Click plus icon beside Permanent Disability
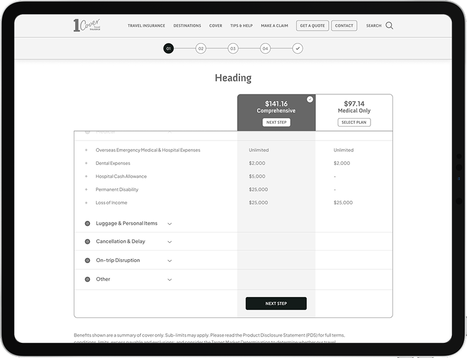The width and height of the screenshot is (467, 358). click(x=86, y=190)
